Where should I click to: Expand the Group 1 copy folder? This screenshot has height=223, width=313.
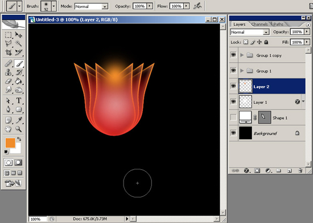[x=242, y=55]
